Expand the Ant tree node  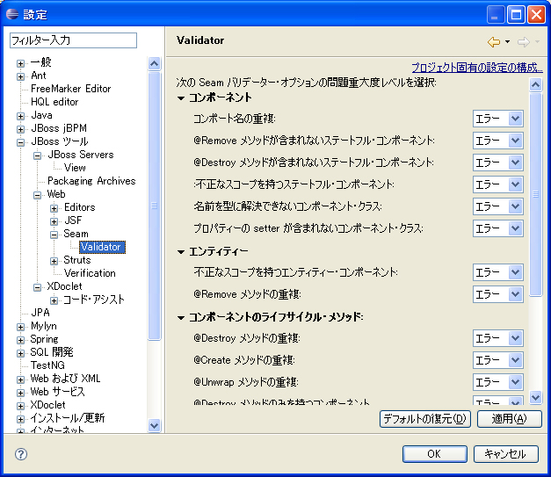click(20, 76)
